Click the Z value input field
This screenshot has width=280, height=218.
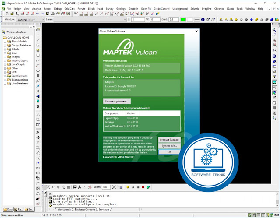tap(138, 20)
